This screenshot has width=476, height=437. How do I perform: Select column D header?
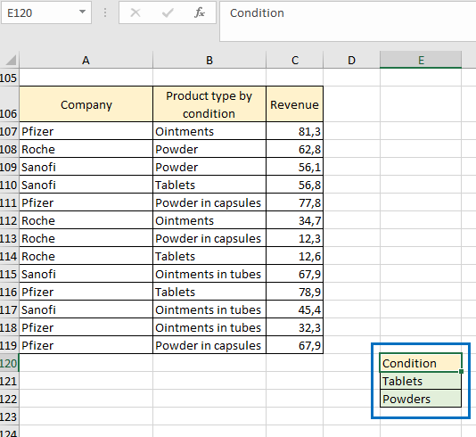click(x=351, y=60)
